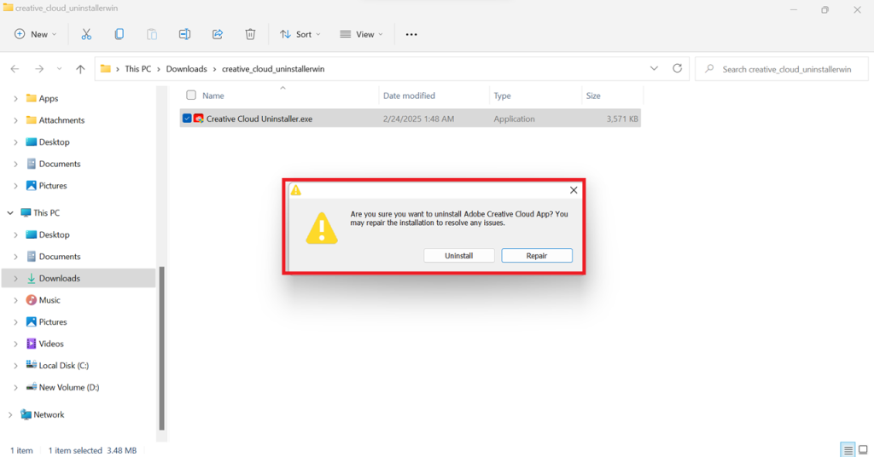The width and height of the screenshot is (874, 457).
Task: Click the Network icon in sidebar
Action: pyautogui.click(x=26, y=414)
